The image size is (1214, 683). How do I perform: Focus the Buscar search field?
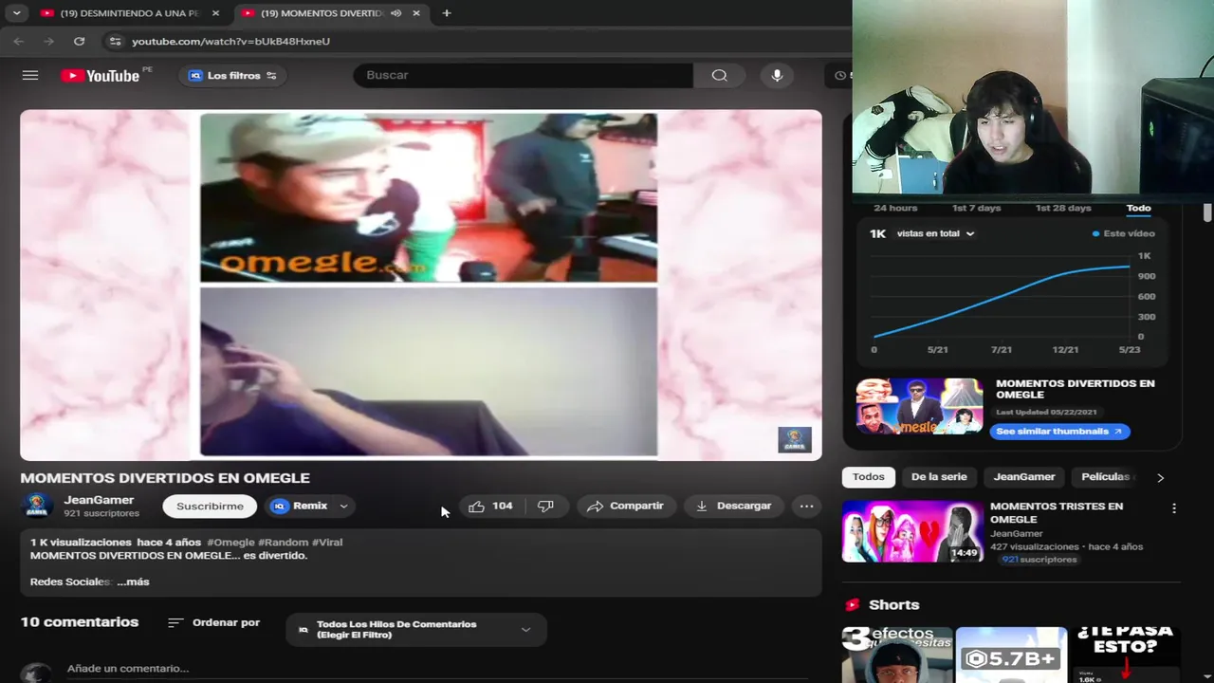(x=524, y=75)
